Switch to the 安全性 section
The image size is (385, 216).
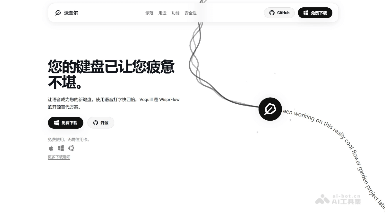click(x=191, y=13)
